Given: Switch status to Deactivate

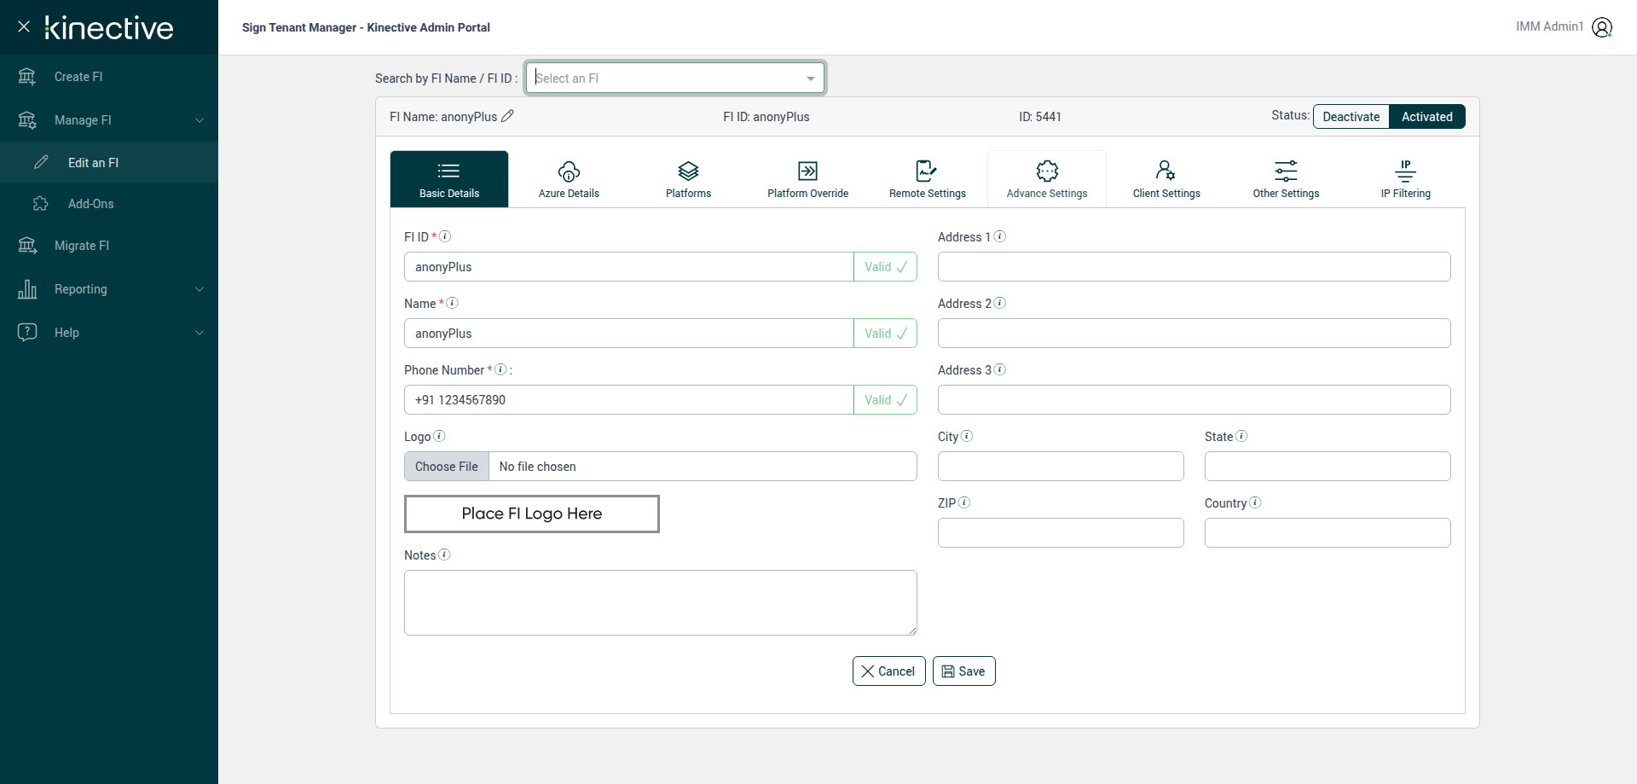Looking at the screenshot, I should [1351, 117].
